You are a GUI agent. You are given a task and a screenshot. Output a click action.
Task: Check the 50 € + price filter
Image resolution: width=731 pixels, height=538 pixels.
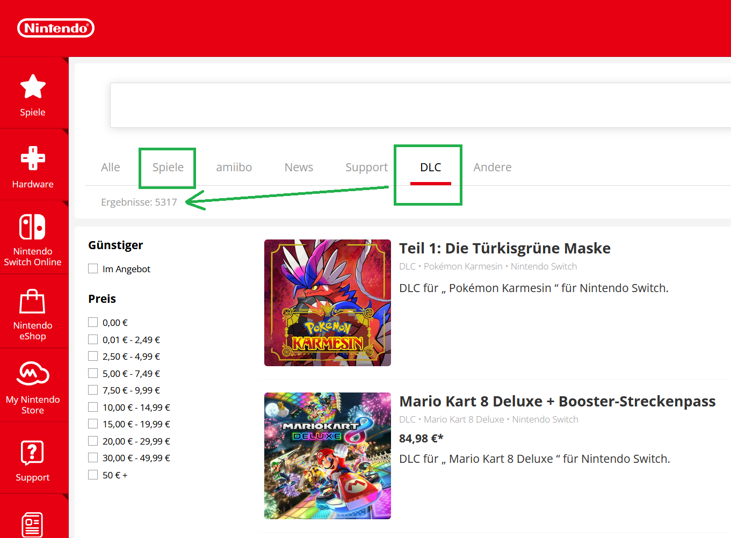(x=93, y=475)
